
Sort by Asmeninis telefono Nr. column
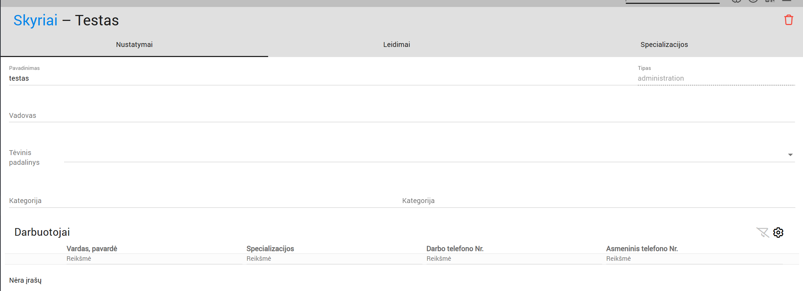click(x=642, y=249)
